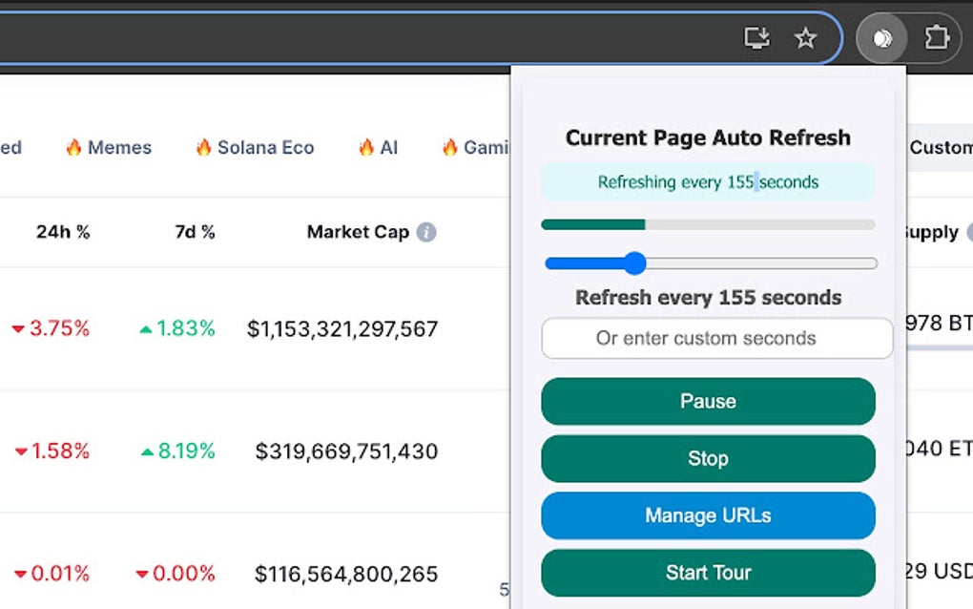Adjust the blue refresh interval slider

coord(635,263)
